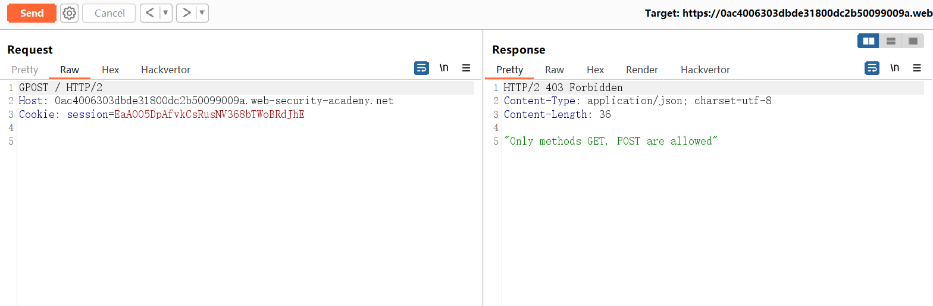The height and width of the screenshot is (306, 933).
Task: Select combined tabbed layout icon
Action: 913,41
